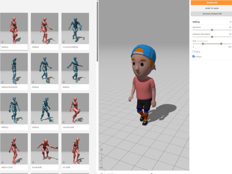Click the rotate camera icon in viewport

tap(101, 154)
